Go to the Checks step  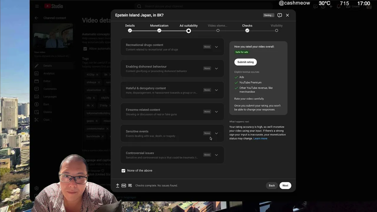tap(247, 28)
